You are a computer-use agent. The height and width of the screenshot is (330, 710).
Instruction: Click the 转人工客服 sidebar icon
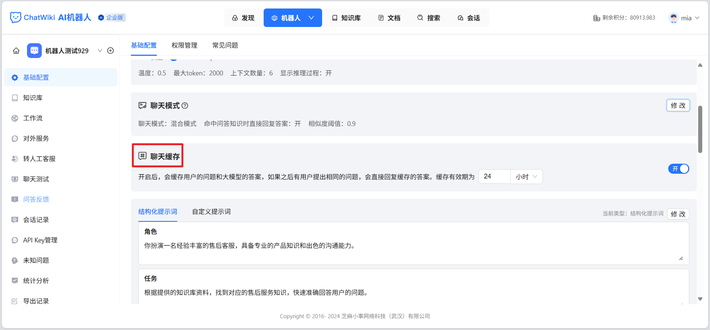pyautogui.click(x=15, y=159)
